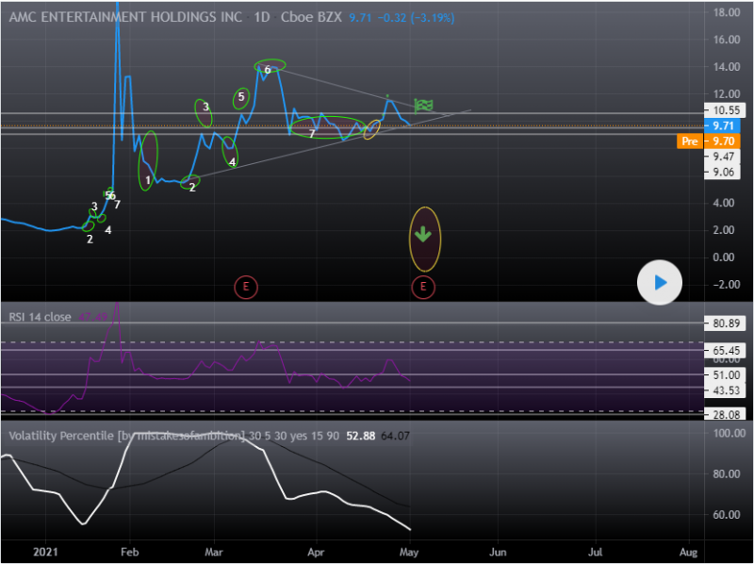Click the green down arrow marker
This screenshot has height=564, width=754.
pos(423,235)
